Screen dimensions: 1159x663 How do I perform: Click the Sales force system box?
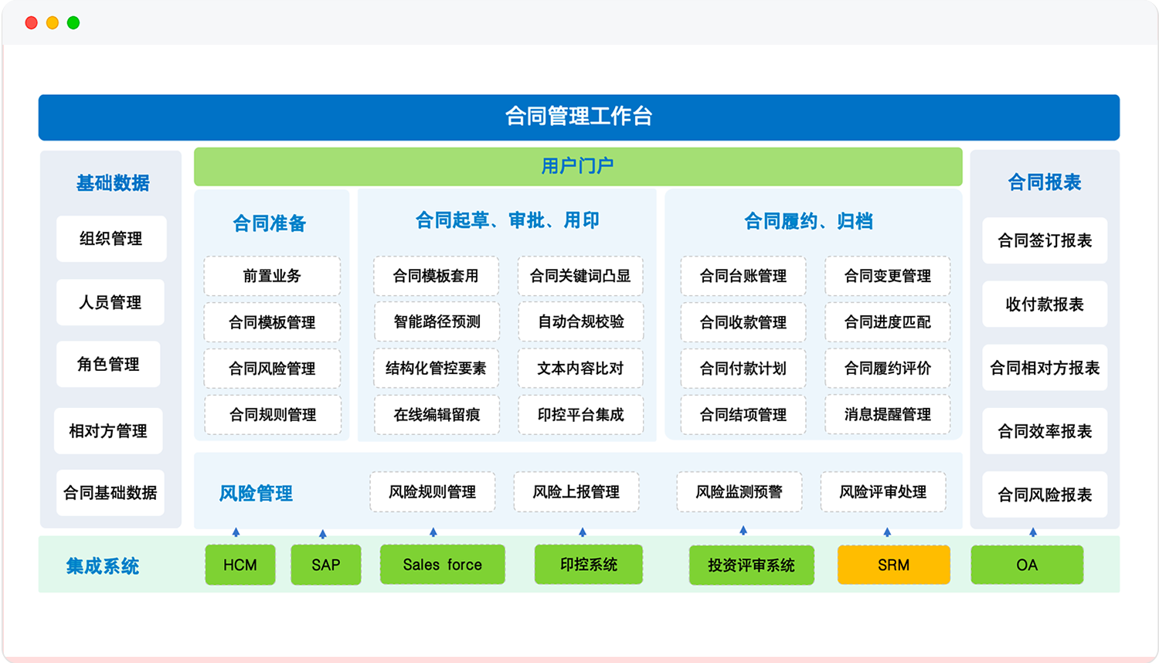443,565
